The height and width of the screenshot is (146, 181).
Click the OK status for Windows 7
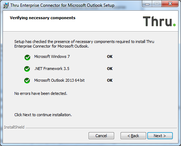[110, 56]
